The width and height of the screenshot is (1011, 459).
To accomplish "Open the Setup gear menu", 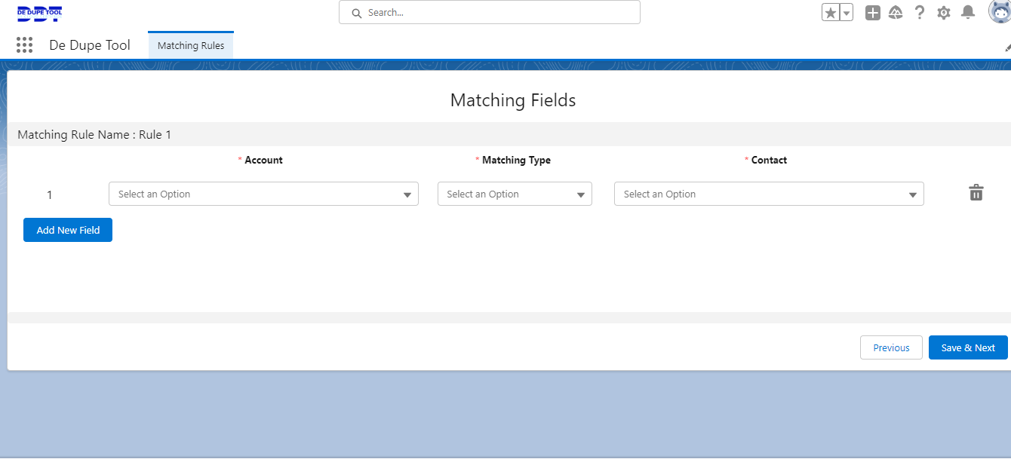I will pos(943,13).
